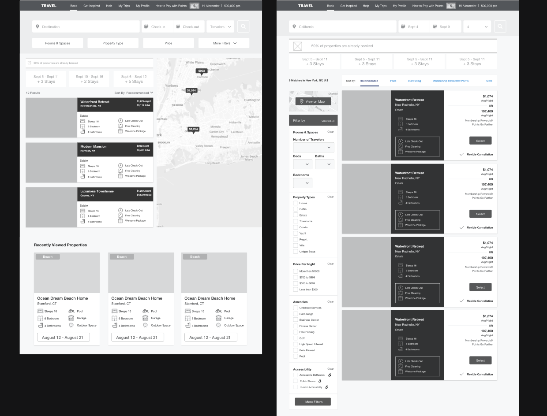The height and width of the screenshot is (416, 547).
Task: Enable the Free Parking amenity checkbox
Action: point(296,332)
